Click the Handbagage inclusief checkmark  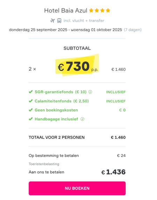(x=31, y=119)
